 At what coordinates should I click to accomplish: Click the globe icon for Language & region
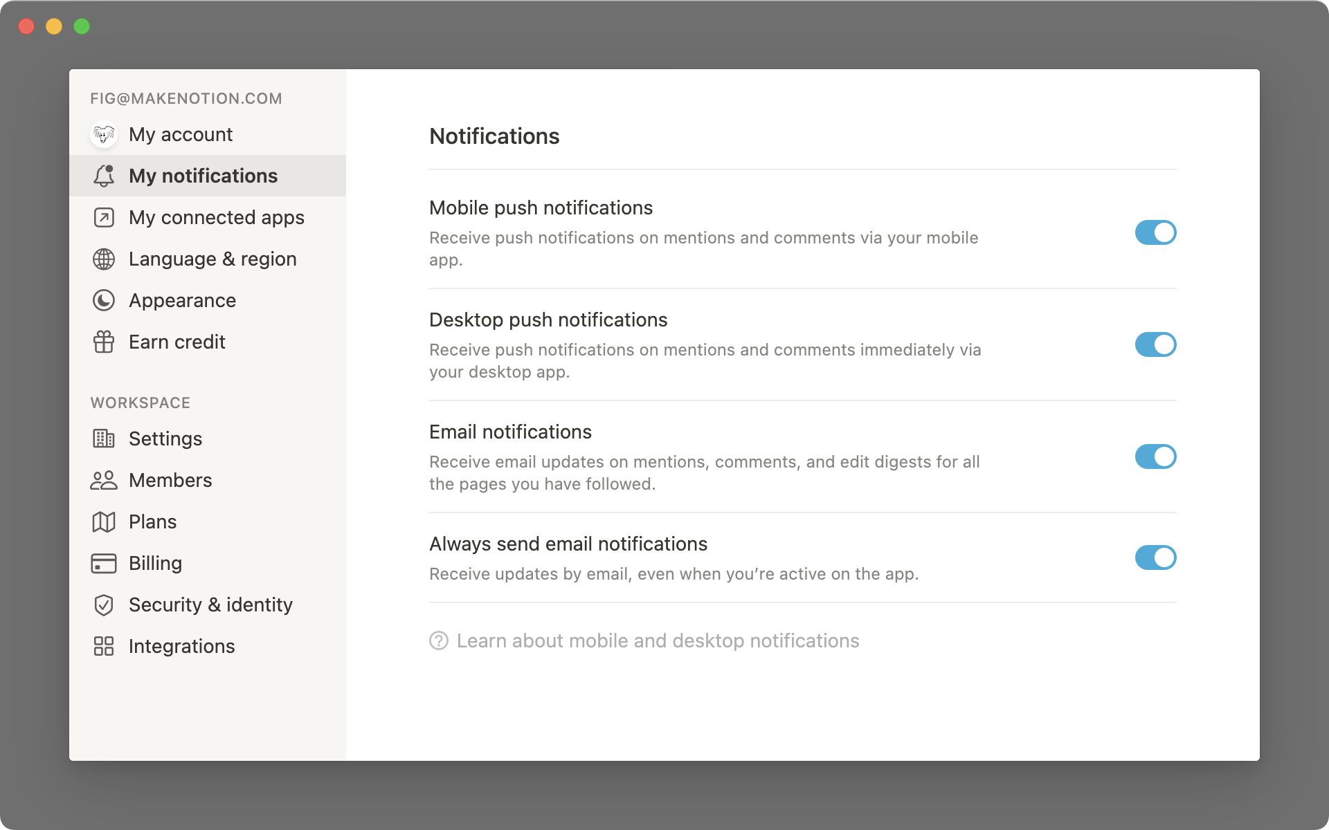tap(104, 259)
